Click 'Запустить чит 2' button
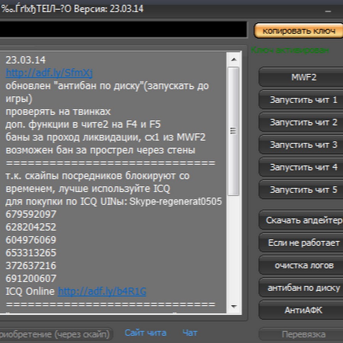 tap(303, 122)
